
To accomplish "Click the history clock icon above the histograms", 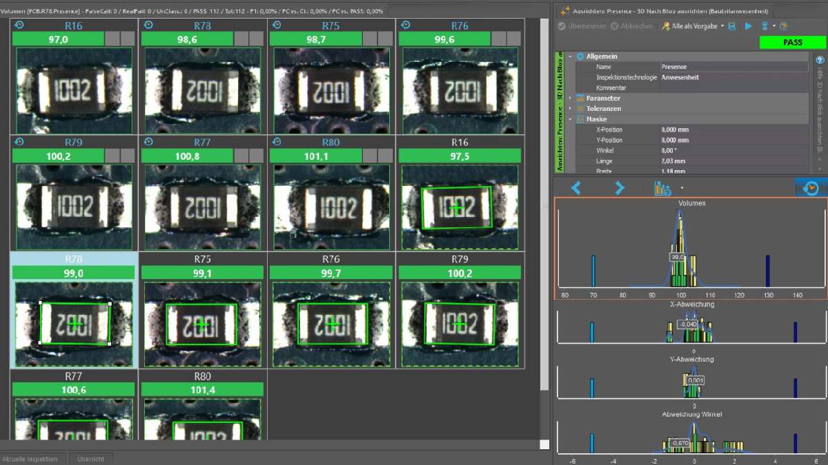I will (x=810, y=187).
